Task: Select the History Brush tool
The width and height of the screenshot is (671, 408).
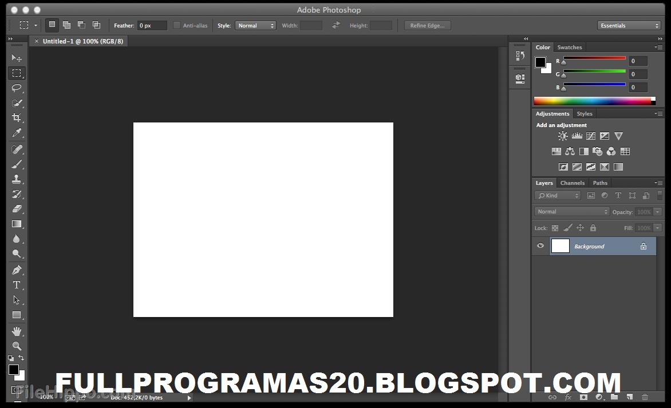Action: pos(17,194)
